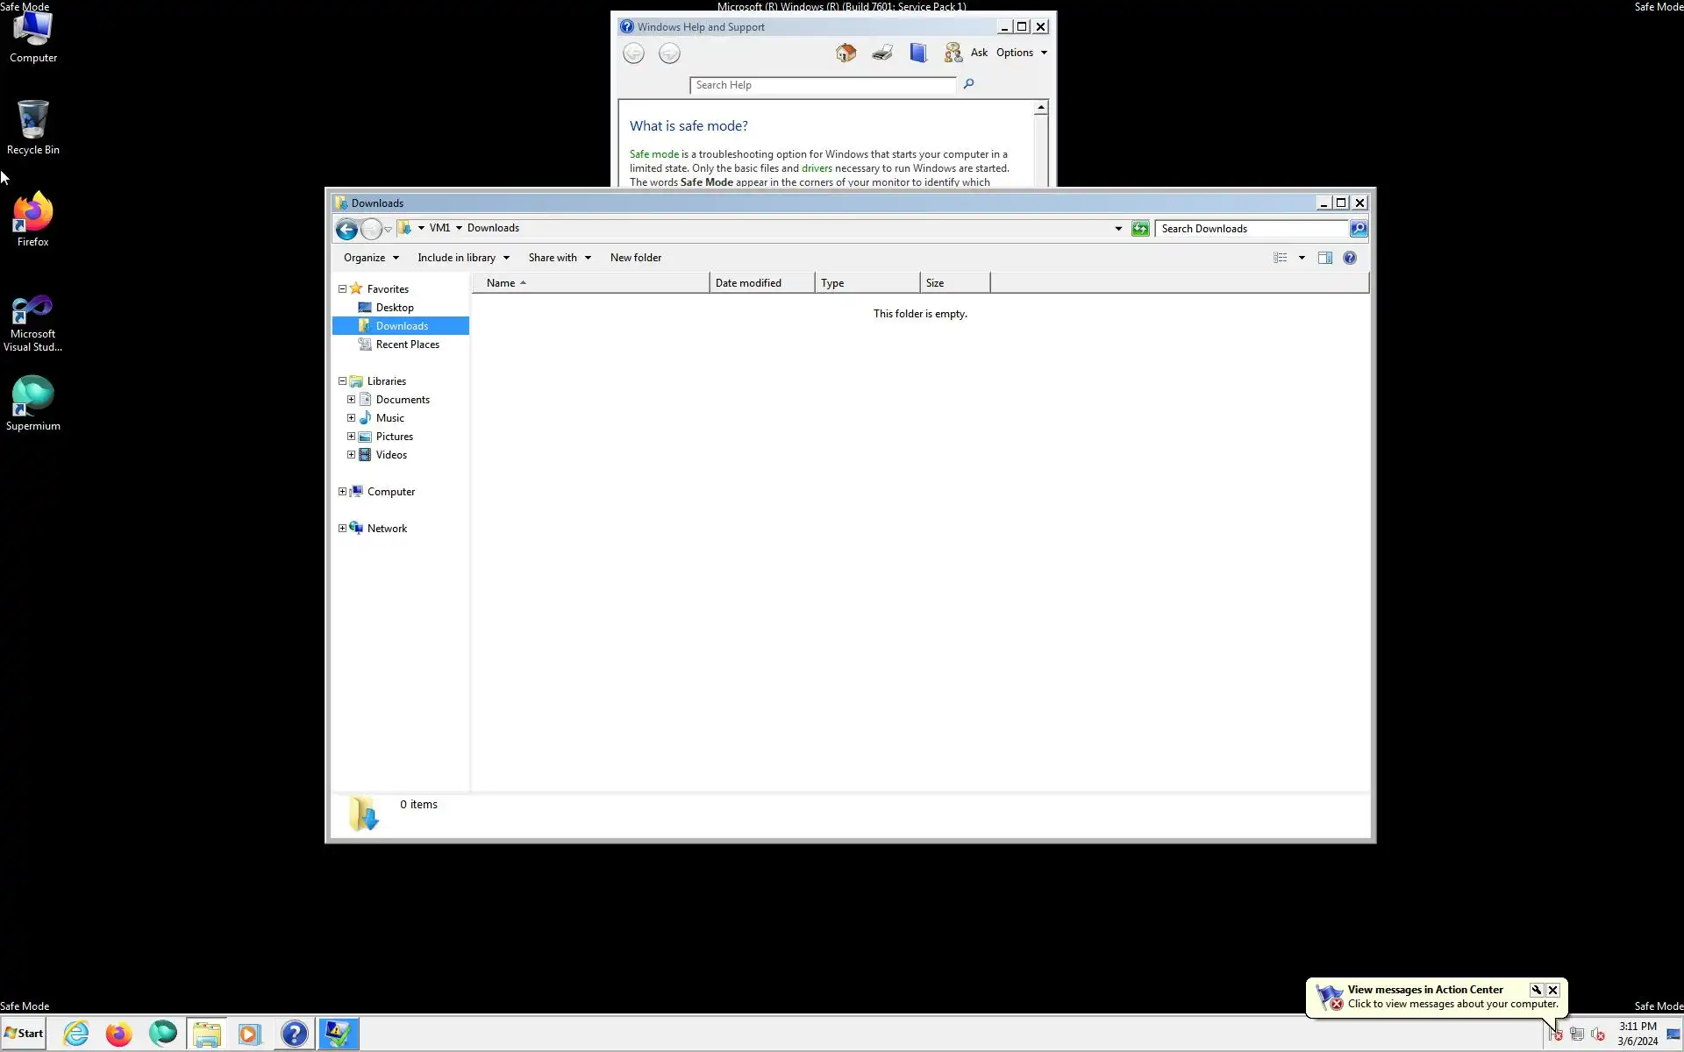Click the Print icon in Help toolbar

pos(882,53)
